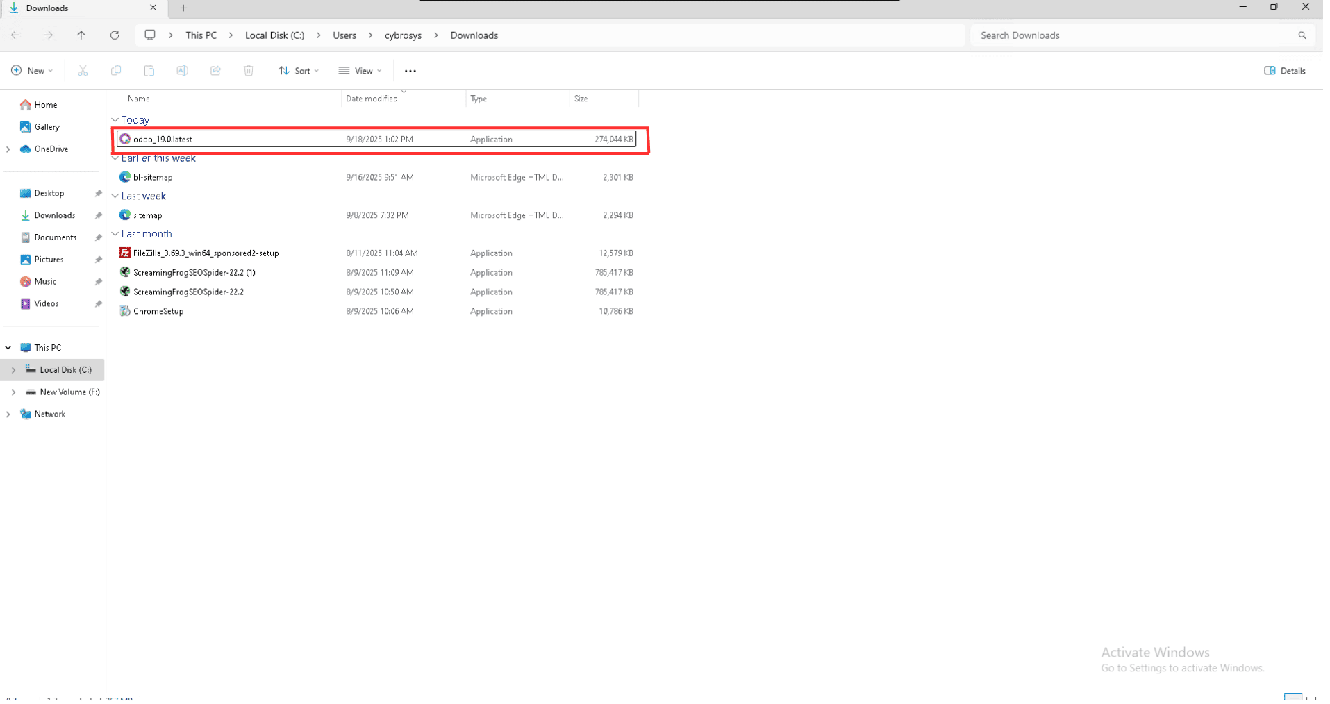Expand the New Volume (F:) tree node
This screenshot has width=1330, height=704.
coord(14,394)
